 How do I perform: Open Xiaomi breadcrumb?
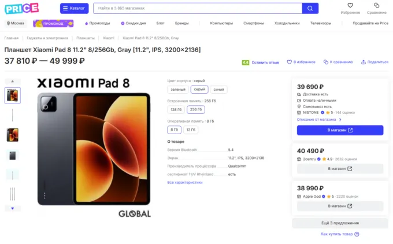108,38
